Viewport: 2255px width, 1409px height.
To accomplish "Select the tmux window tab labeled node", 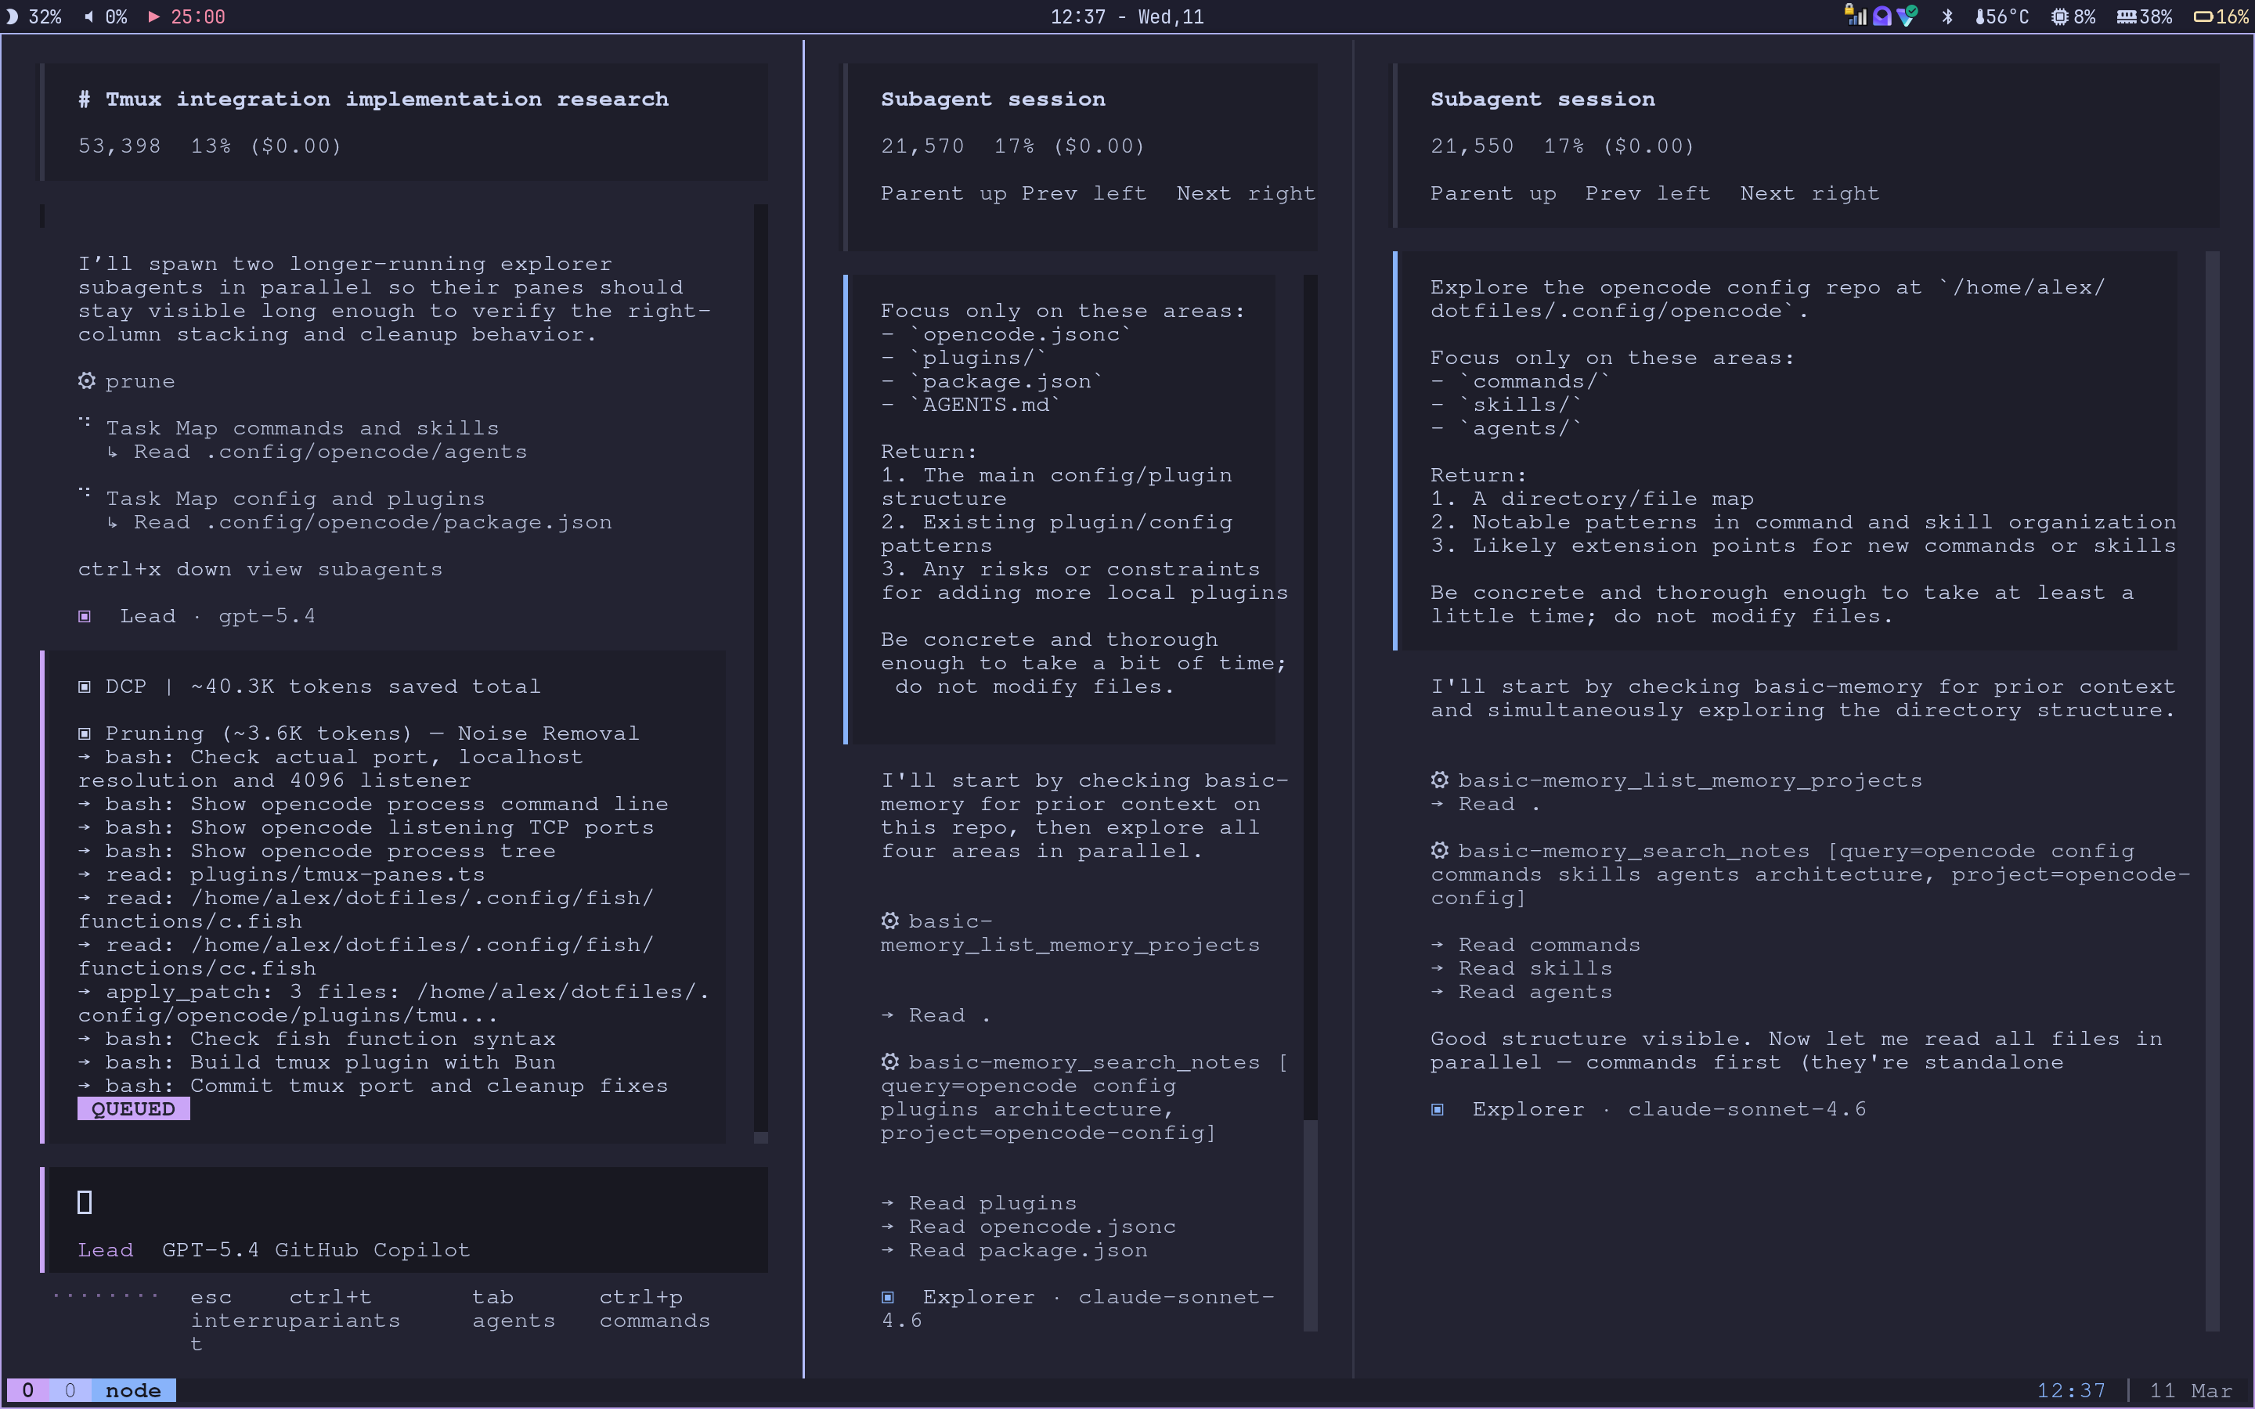I will 132,1390.
